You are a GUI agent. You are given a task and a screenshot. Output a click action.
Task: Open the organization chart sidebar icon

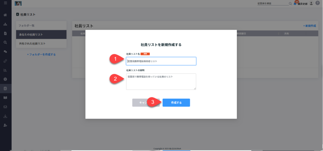click(6, 24)
